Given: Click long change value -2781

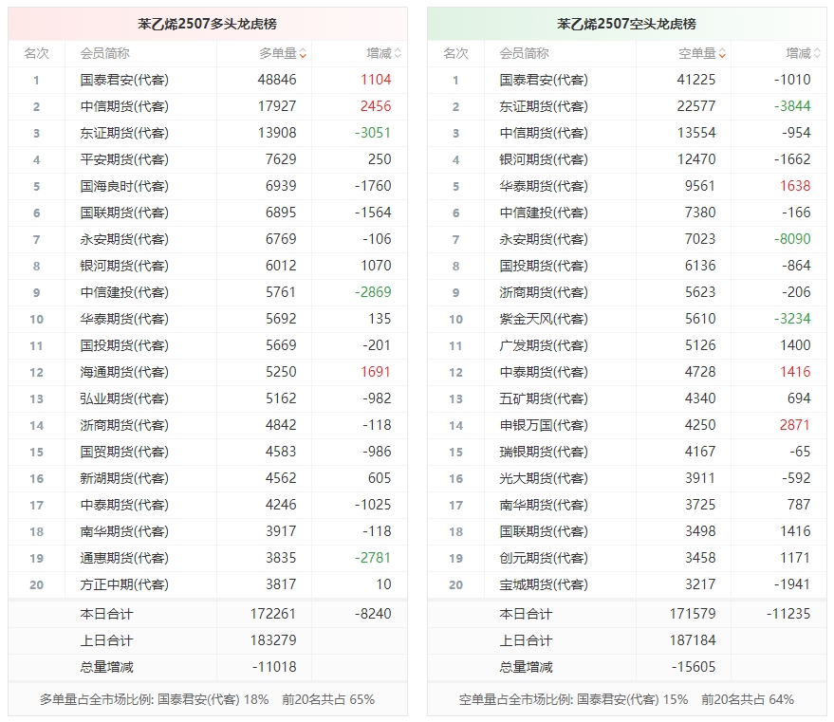Looking at the screenshot, I should [x=373, y=558].
